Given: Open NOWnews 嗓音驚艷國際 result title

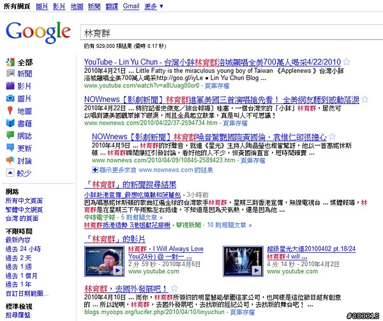Looking at the screenshot, I should click(x=209, y=137).
